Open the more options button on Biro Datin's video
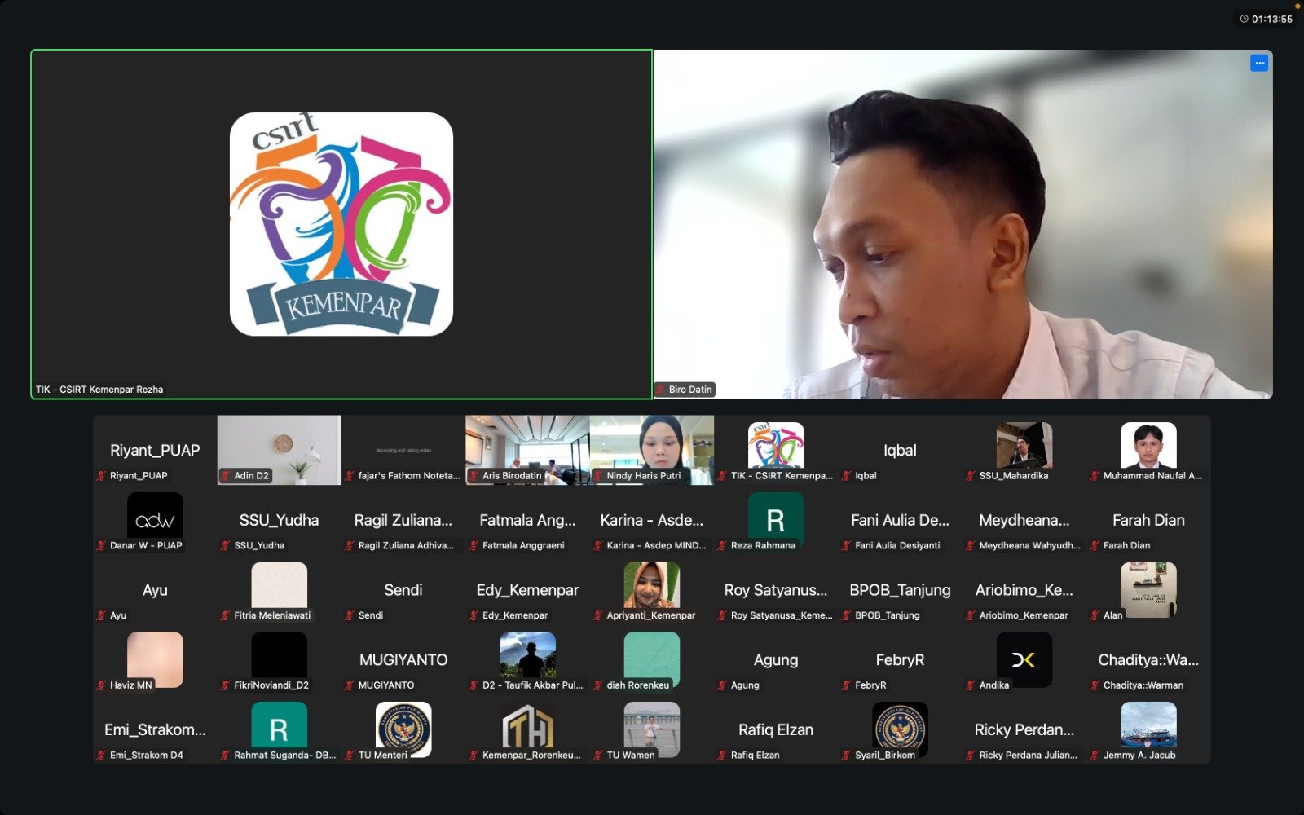Screen dimensions: 1304x815 tap(1259, 63)
